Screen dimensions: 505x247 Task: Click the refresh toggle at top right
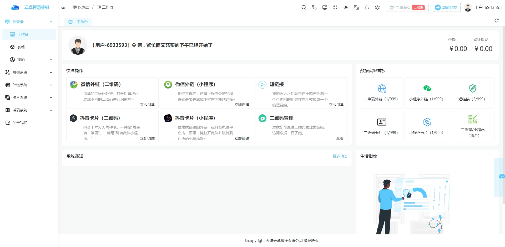coord(496,20)
